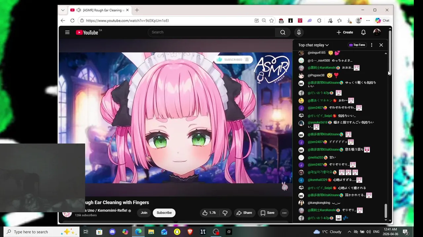Open Snapchat from the taskbar

coord(177,232)
